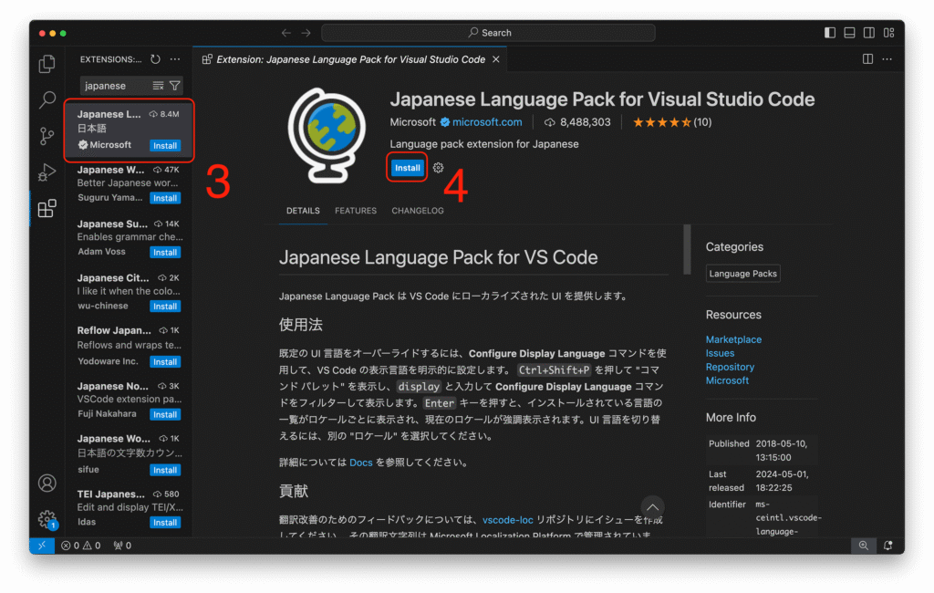Go forward with the navigation arrow

tap(306, 33)
